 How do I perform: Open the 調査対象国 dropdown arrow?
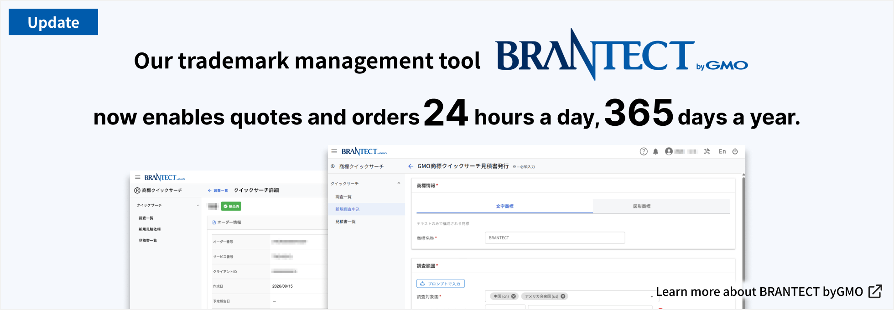pyautogui.click(x=652, y=297)
